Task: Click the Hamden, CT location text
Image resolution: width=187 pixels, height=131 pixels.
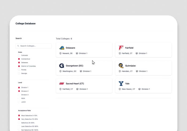Action: pyautogui.click(x=127, y=71)
